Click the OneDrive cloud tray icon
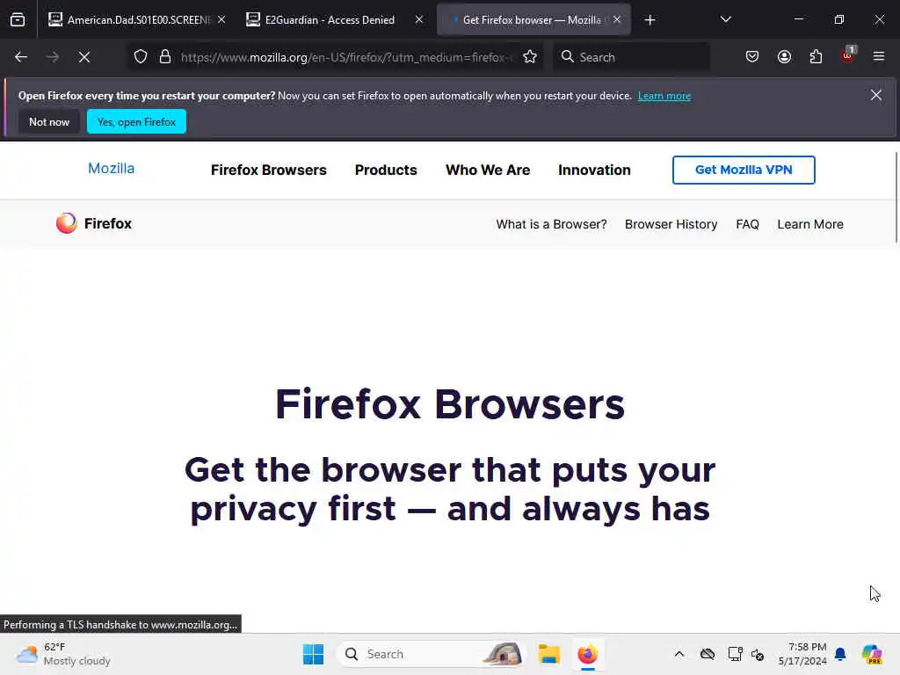The height and width of the screenshot is (675, 900). (x=708, y=654)
